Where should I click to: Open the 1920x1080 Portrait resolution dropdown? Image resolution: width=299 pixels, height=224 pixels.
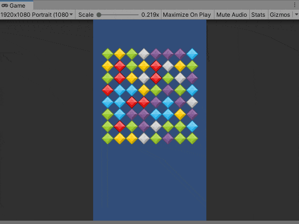pos(37,15)
